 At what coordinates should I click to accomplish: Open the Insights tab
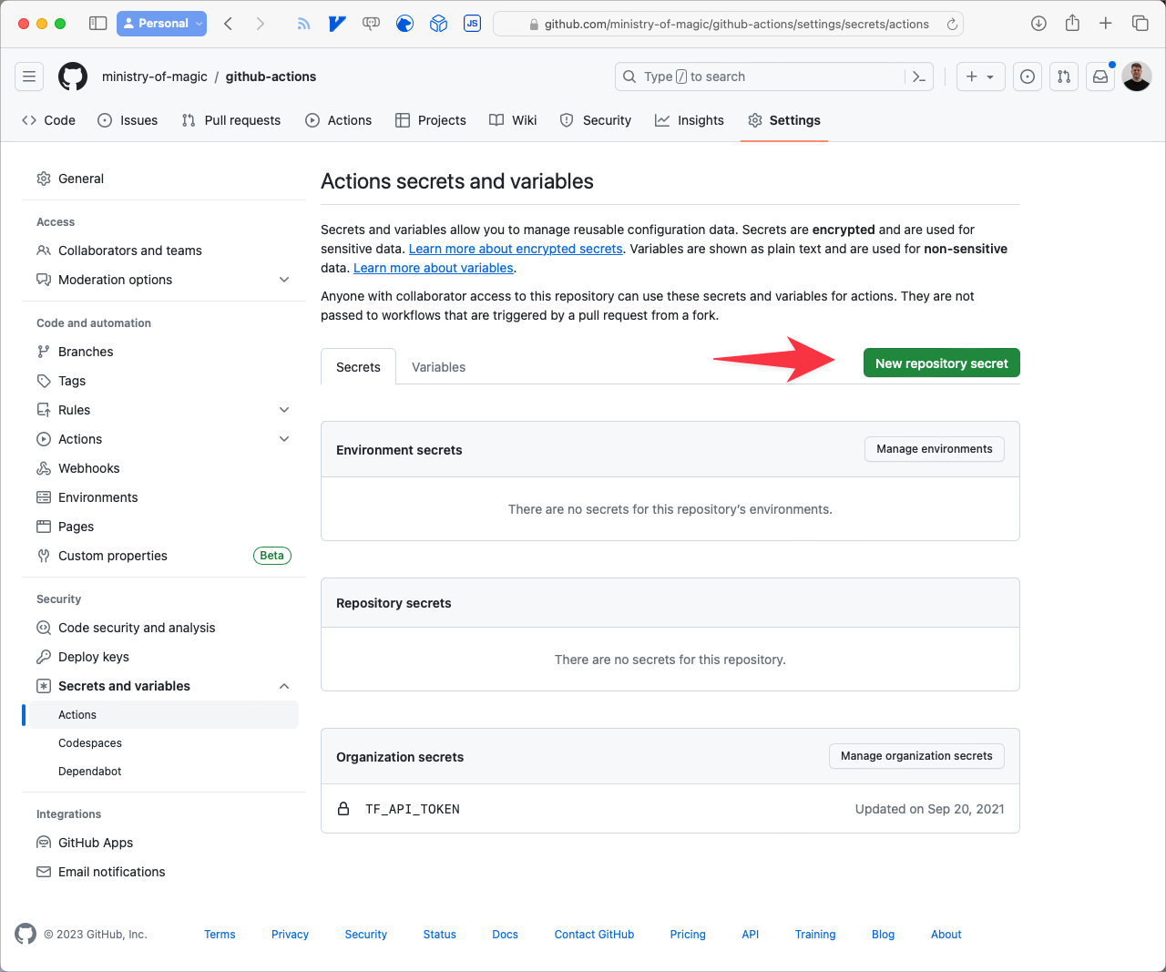[690, 120]
